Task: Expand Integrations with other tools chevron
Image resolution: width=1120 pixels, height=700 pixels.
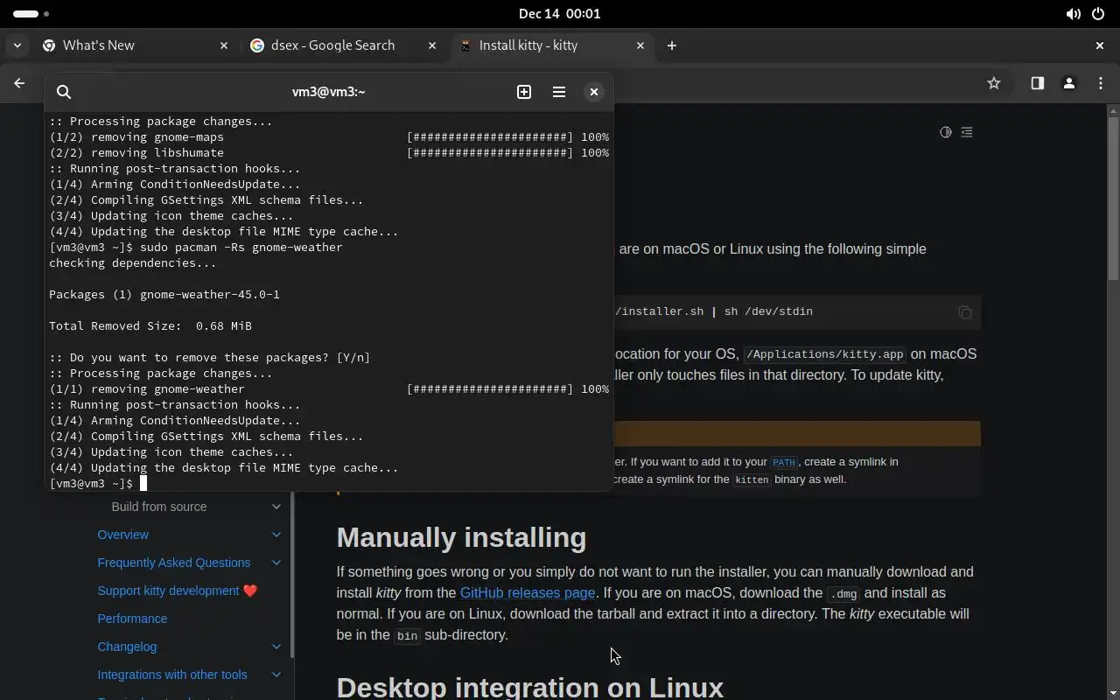Action: [x=276, y=675]
